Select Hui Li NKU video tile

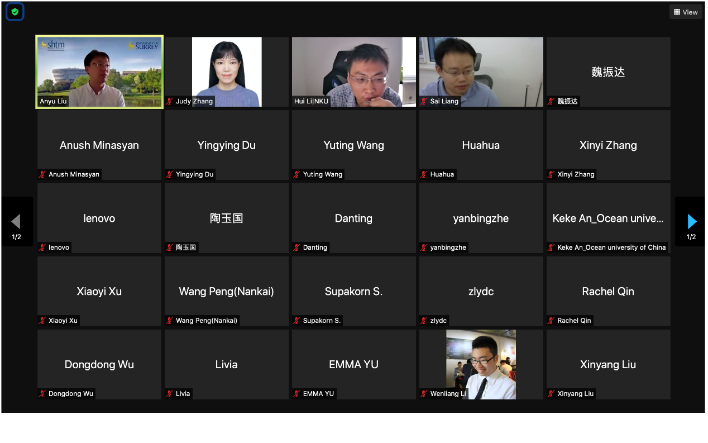(x=353, y=72)
